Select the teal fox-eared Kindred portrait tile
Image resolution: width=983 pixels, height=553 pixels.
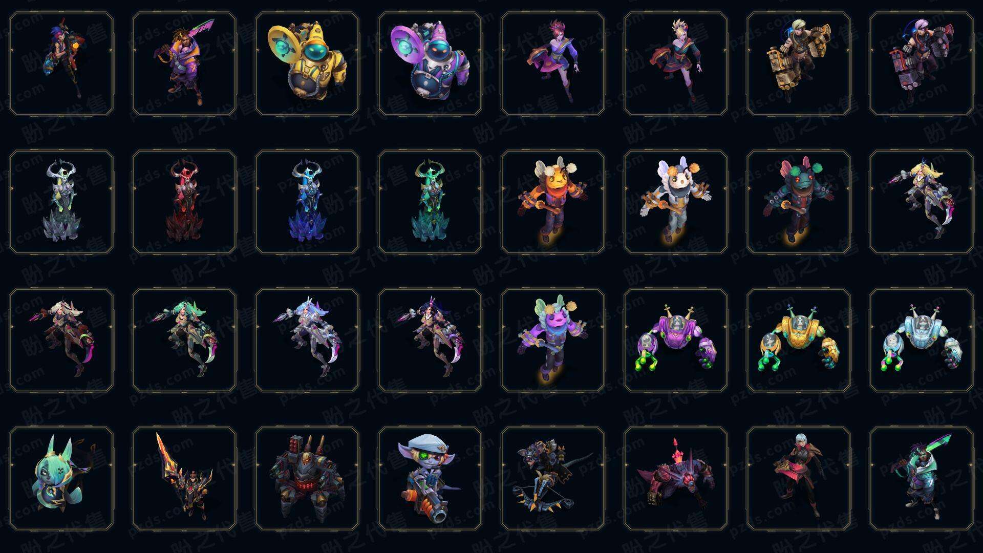61,478
